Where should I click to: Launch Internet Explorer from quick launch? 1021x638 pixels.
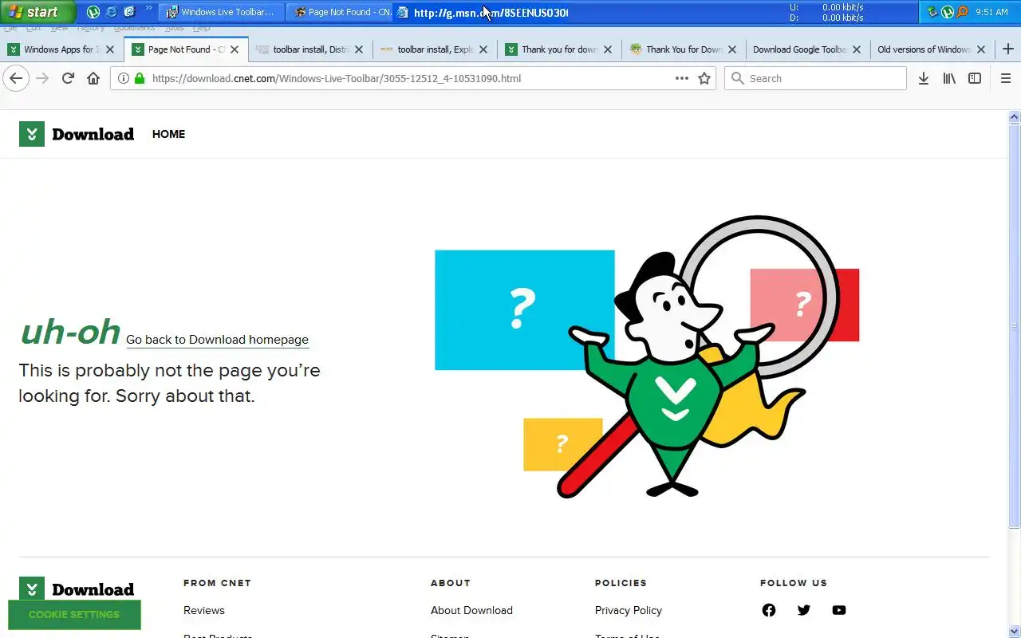(111, 12)
